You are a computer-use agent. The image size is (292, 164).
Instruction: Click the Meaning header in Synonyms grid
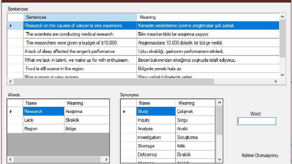coord(196,103)
